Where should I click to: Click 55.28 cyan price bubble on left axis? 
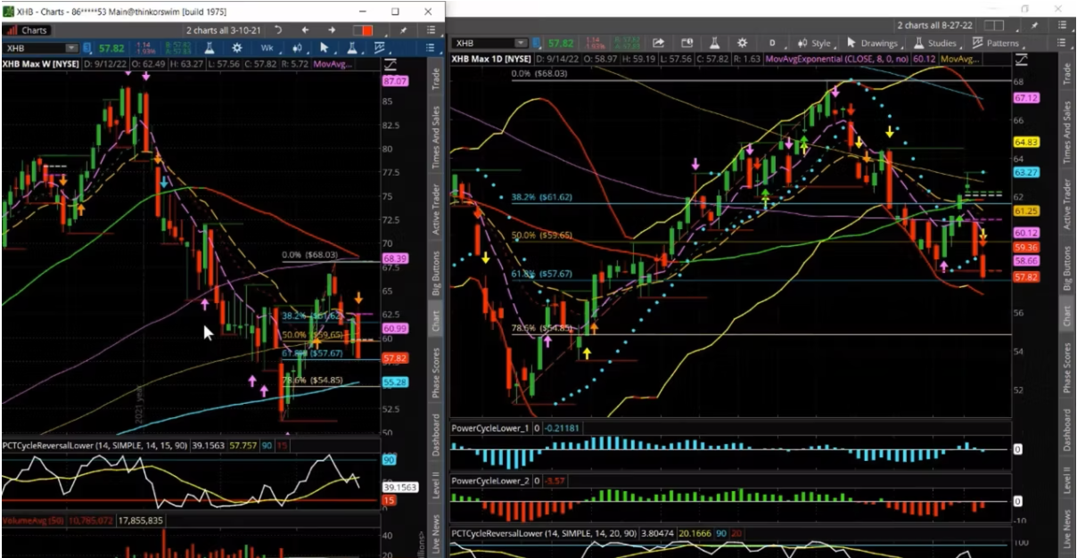[x=395, y=381]
